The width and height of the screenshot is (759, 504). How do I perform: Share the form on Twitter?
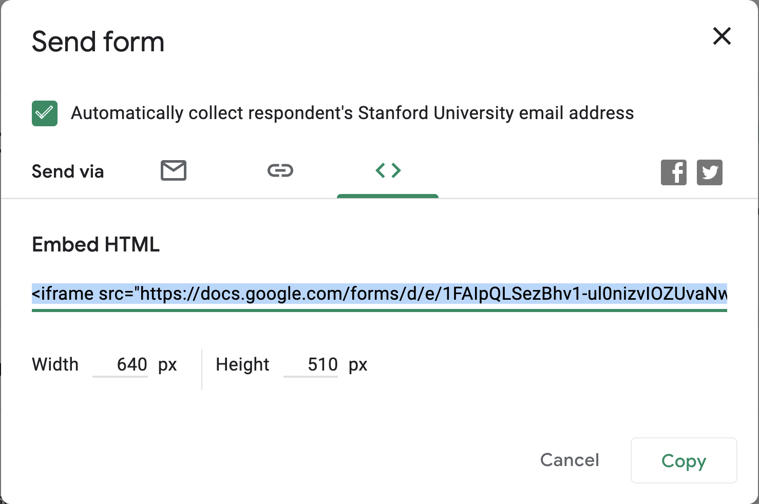[709, 172]
